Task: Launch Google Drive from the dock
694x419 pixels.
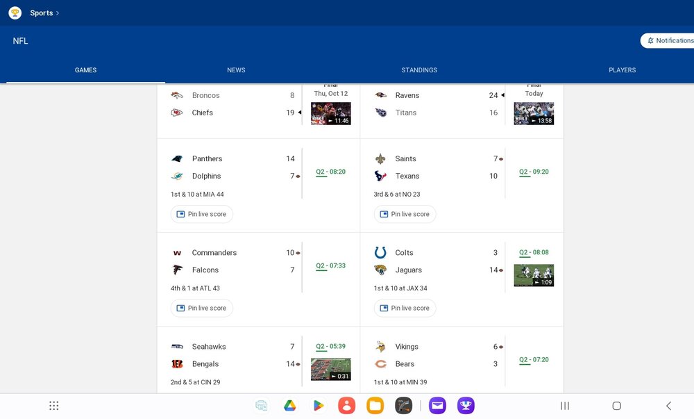Action: (290, 406)
